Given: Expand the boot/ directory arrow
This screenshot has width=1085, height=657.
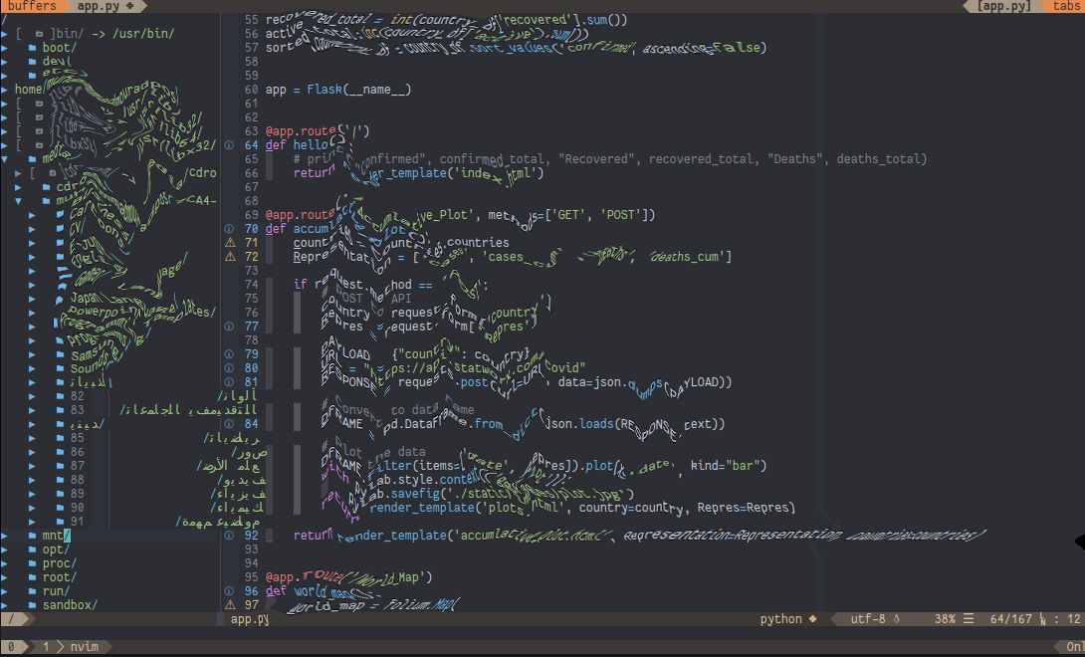Looking at the screenshot, I should 4,48.
